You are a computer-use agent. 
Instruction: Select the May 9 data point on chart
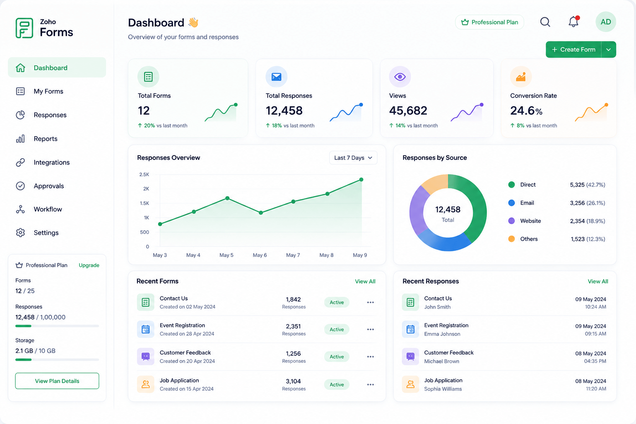(361, 180)
